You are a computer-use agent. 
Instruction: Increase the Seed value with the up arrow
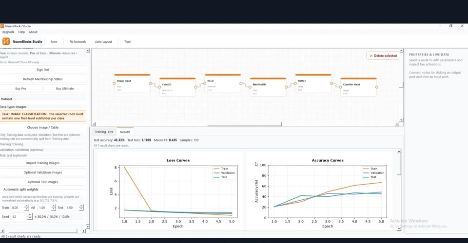point(30,215)
